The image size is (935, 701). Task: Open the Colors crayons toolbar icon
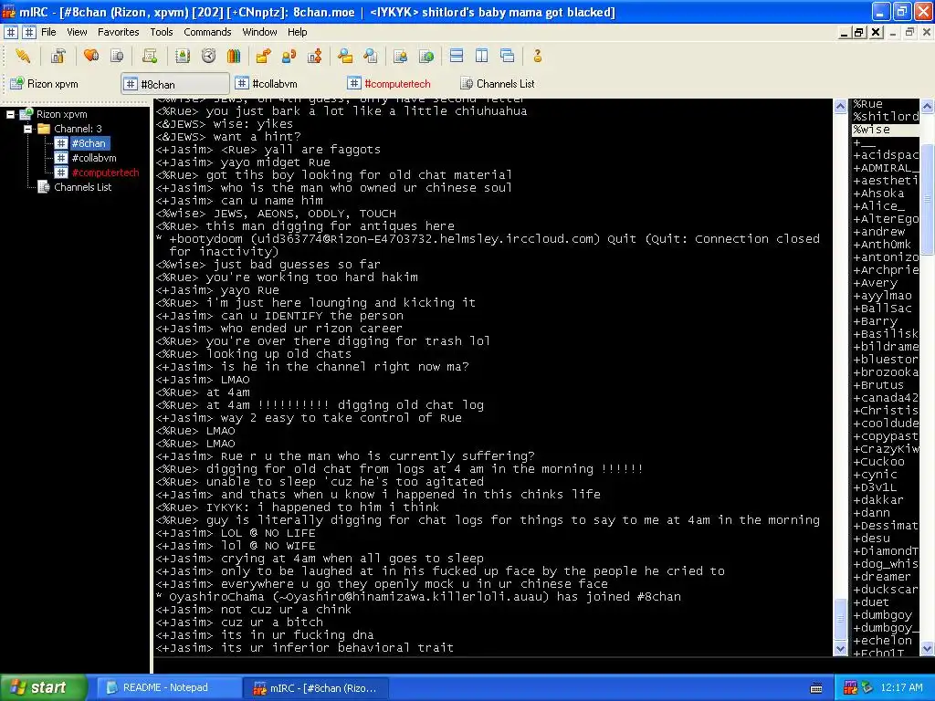click(x=233, y=56)
